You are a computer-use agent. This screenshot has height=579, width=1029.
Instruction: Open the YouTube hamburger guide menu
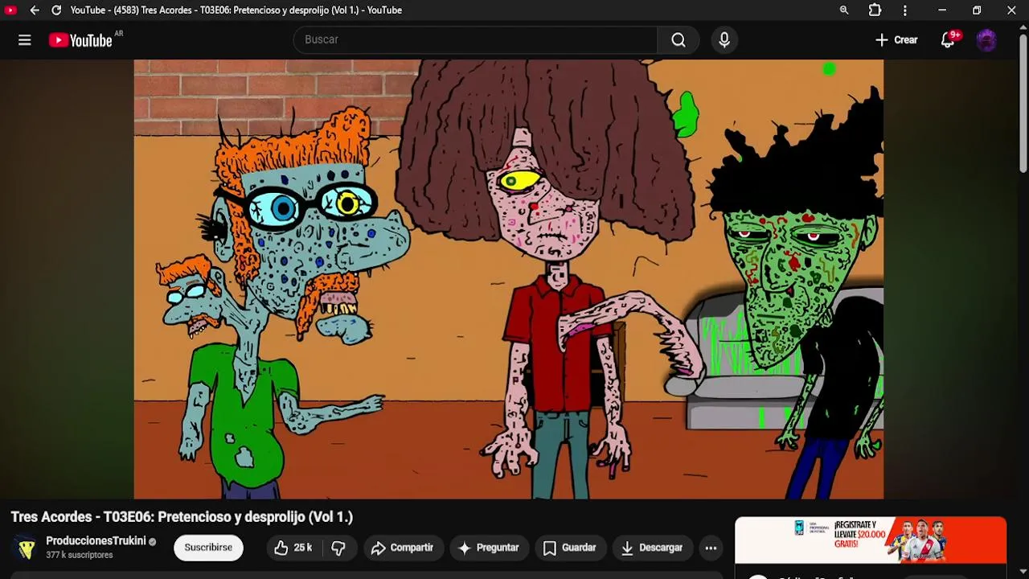(x=25, y=40)
